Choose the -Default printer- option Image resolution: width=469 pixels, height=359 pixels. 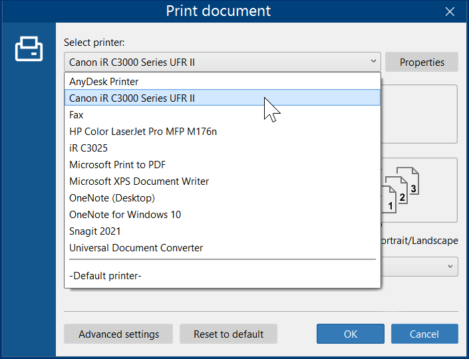pos(222,276)
